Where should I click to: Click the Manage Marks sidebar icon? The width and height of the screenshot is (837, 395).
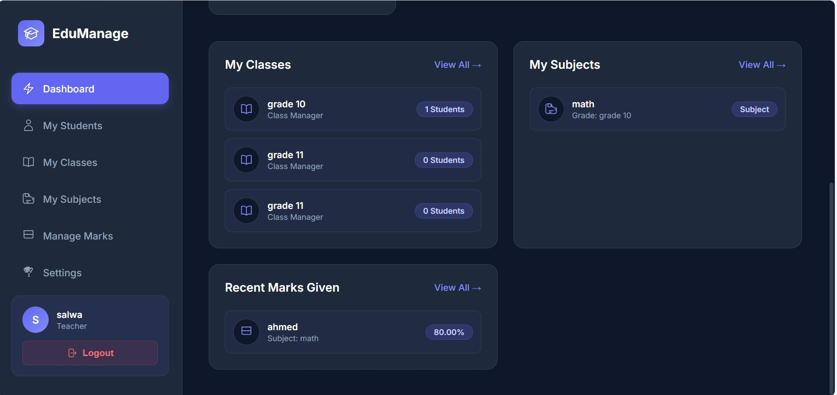click(x=28, y=235)
